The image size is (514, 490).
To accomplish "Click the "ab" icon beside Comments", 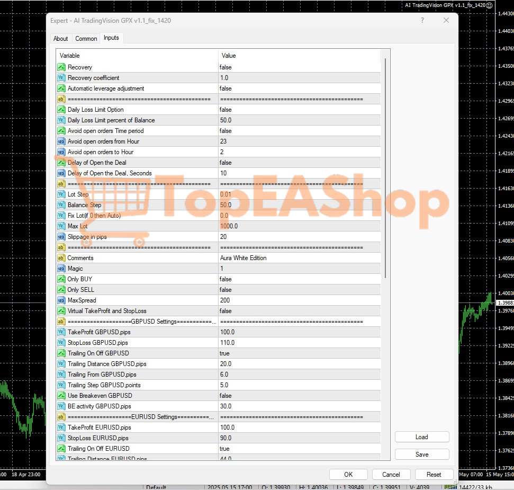I will coord(61,258).
